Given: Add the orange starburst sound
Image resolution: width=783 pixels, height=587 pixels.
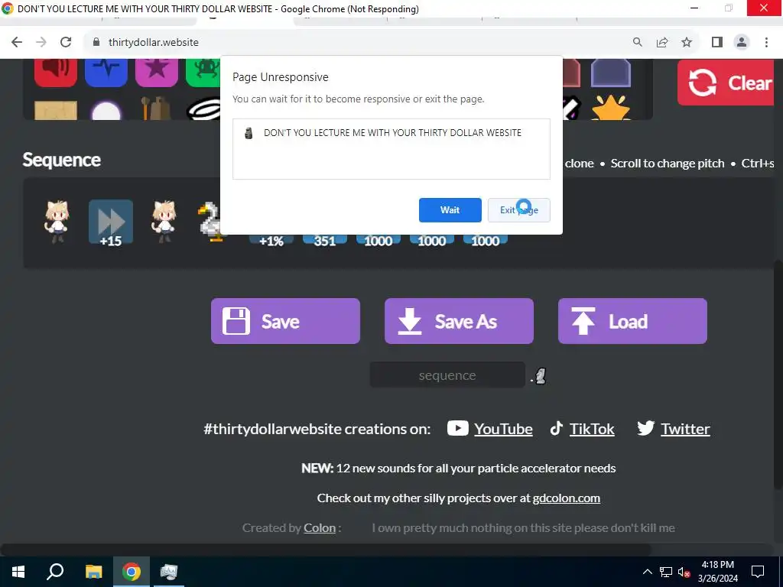Looking at the screenshot, I should [611, 109].
